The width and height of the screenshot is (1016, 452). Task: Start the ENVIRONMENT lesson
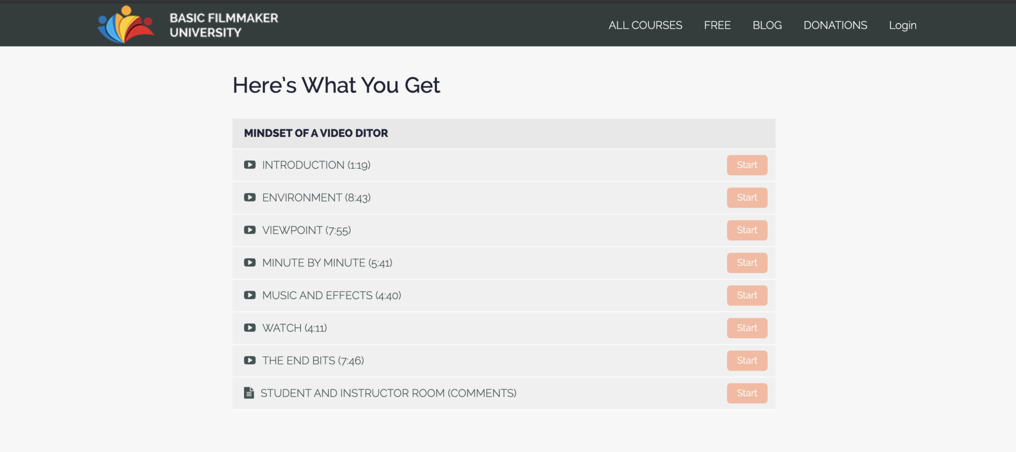[747, 197]
